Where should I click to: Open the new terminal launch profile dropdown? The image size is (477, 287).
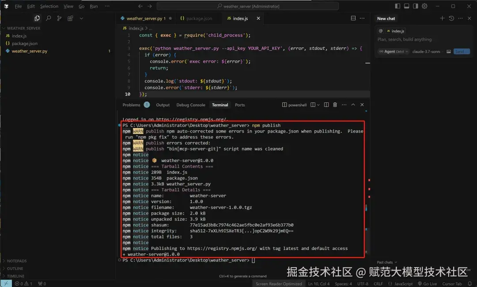[318, 105]
